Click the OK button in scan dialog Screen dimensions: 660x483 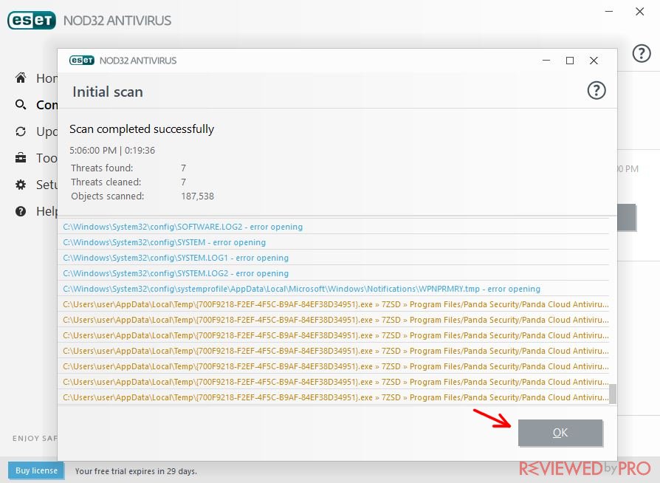pyautogui.click(x=560, y=433)
